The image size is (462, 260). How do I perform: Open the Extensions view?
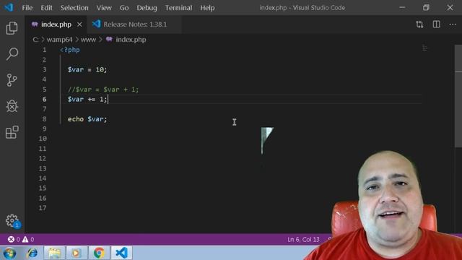click(x=12, y=131)
